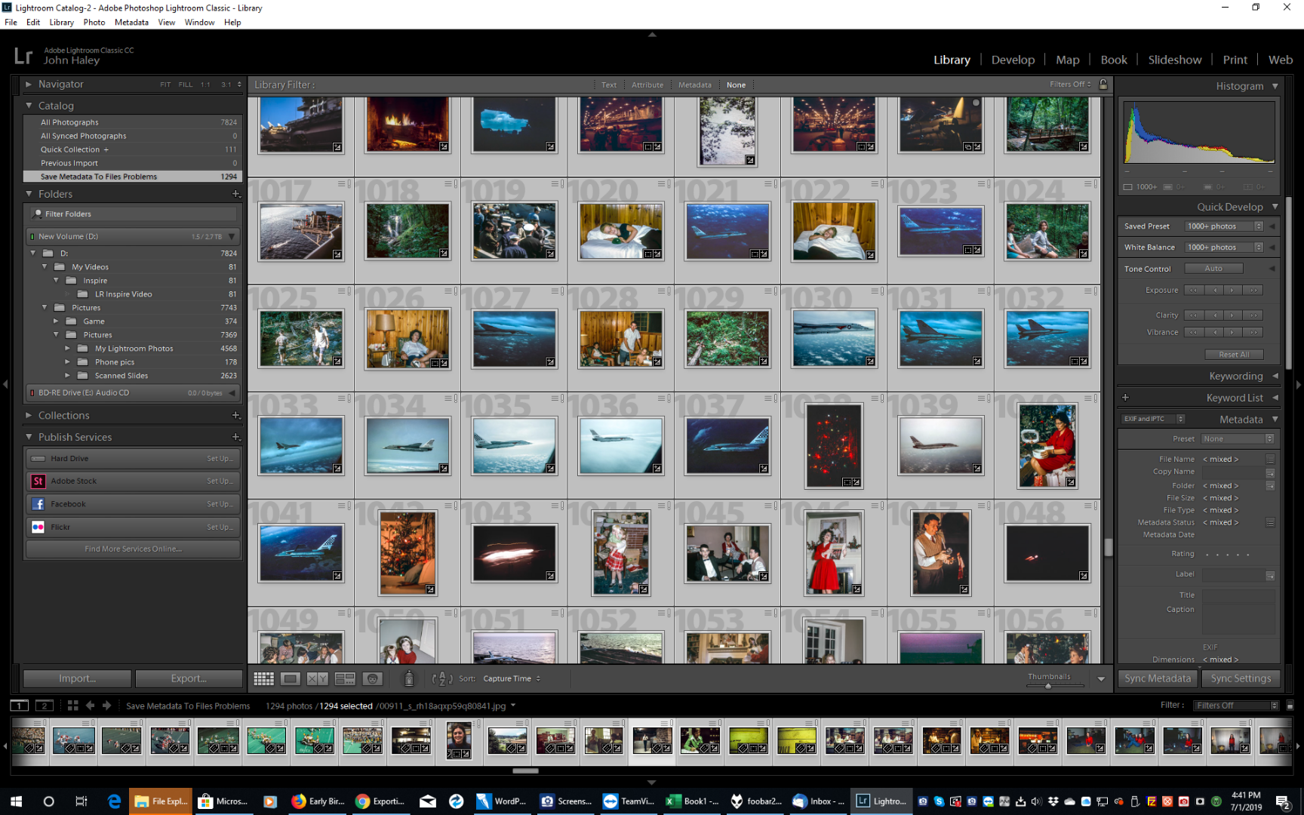
Task: Open the Windows Start menu
Action: click(16, 801)
